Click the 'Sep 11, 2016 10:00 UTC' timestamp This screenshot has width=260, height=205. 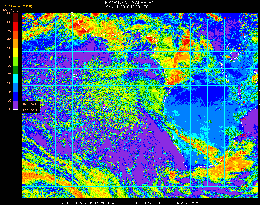[x=128, y=7]
